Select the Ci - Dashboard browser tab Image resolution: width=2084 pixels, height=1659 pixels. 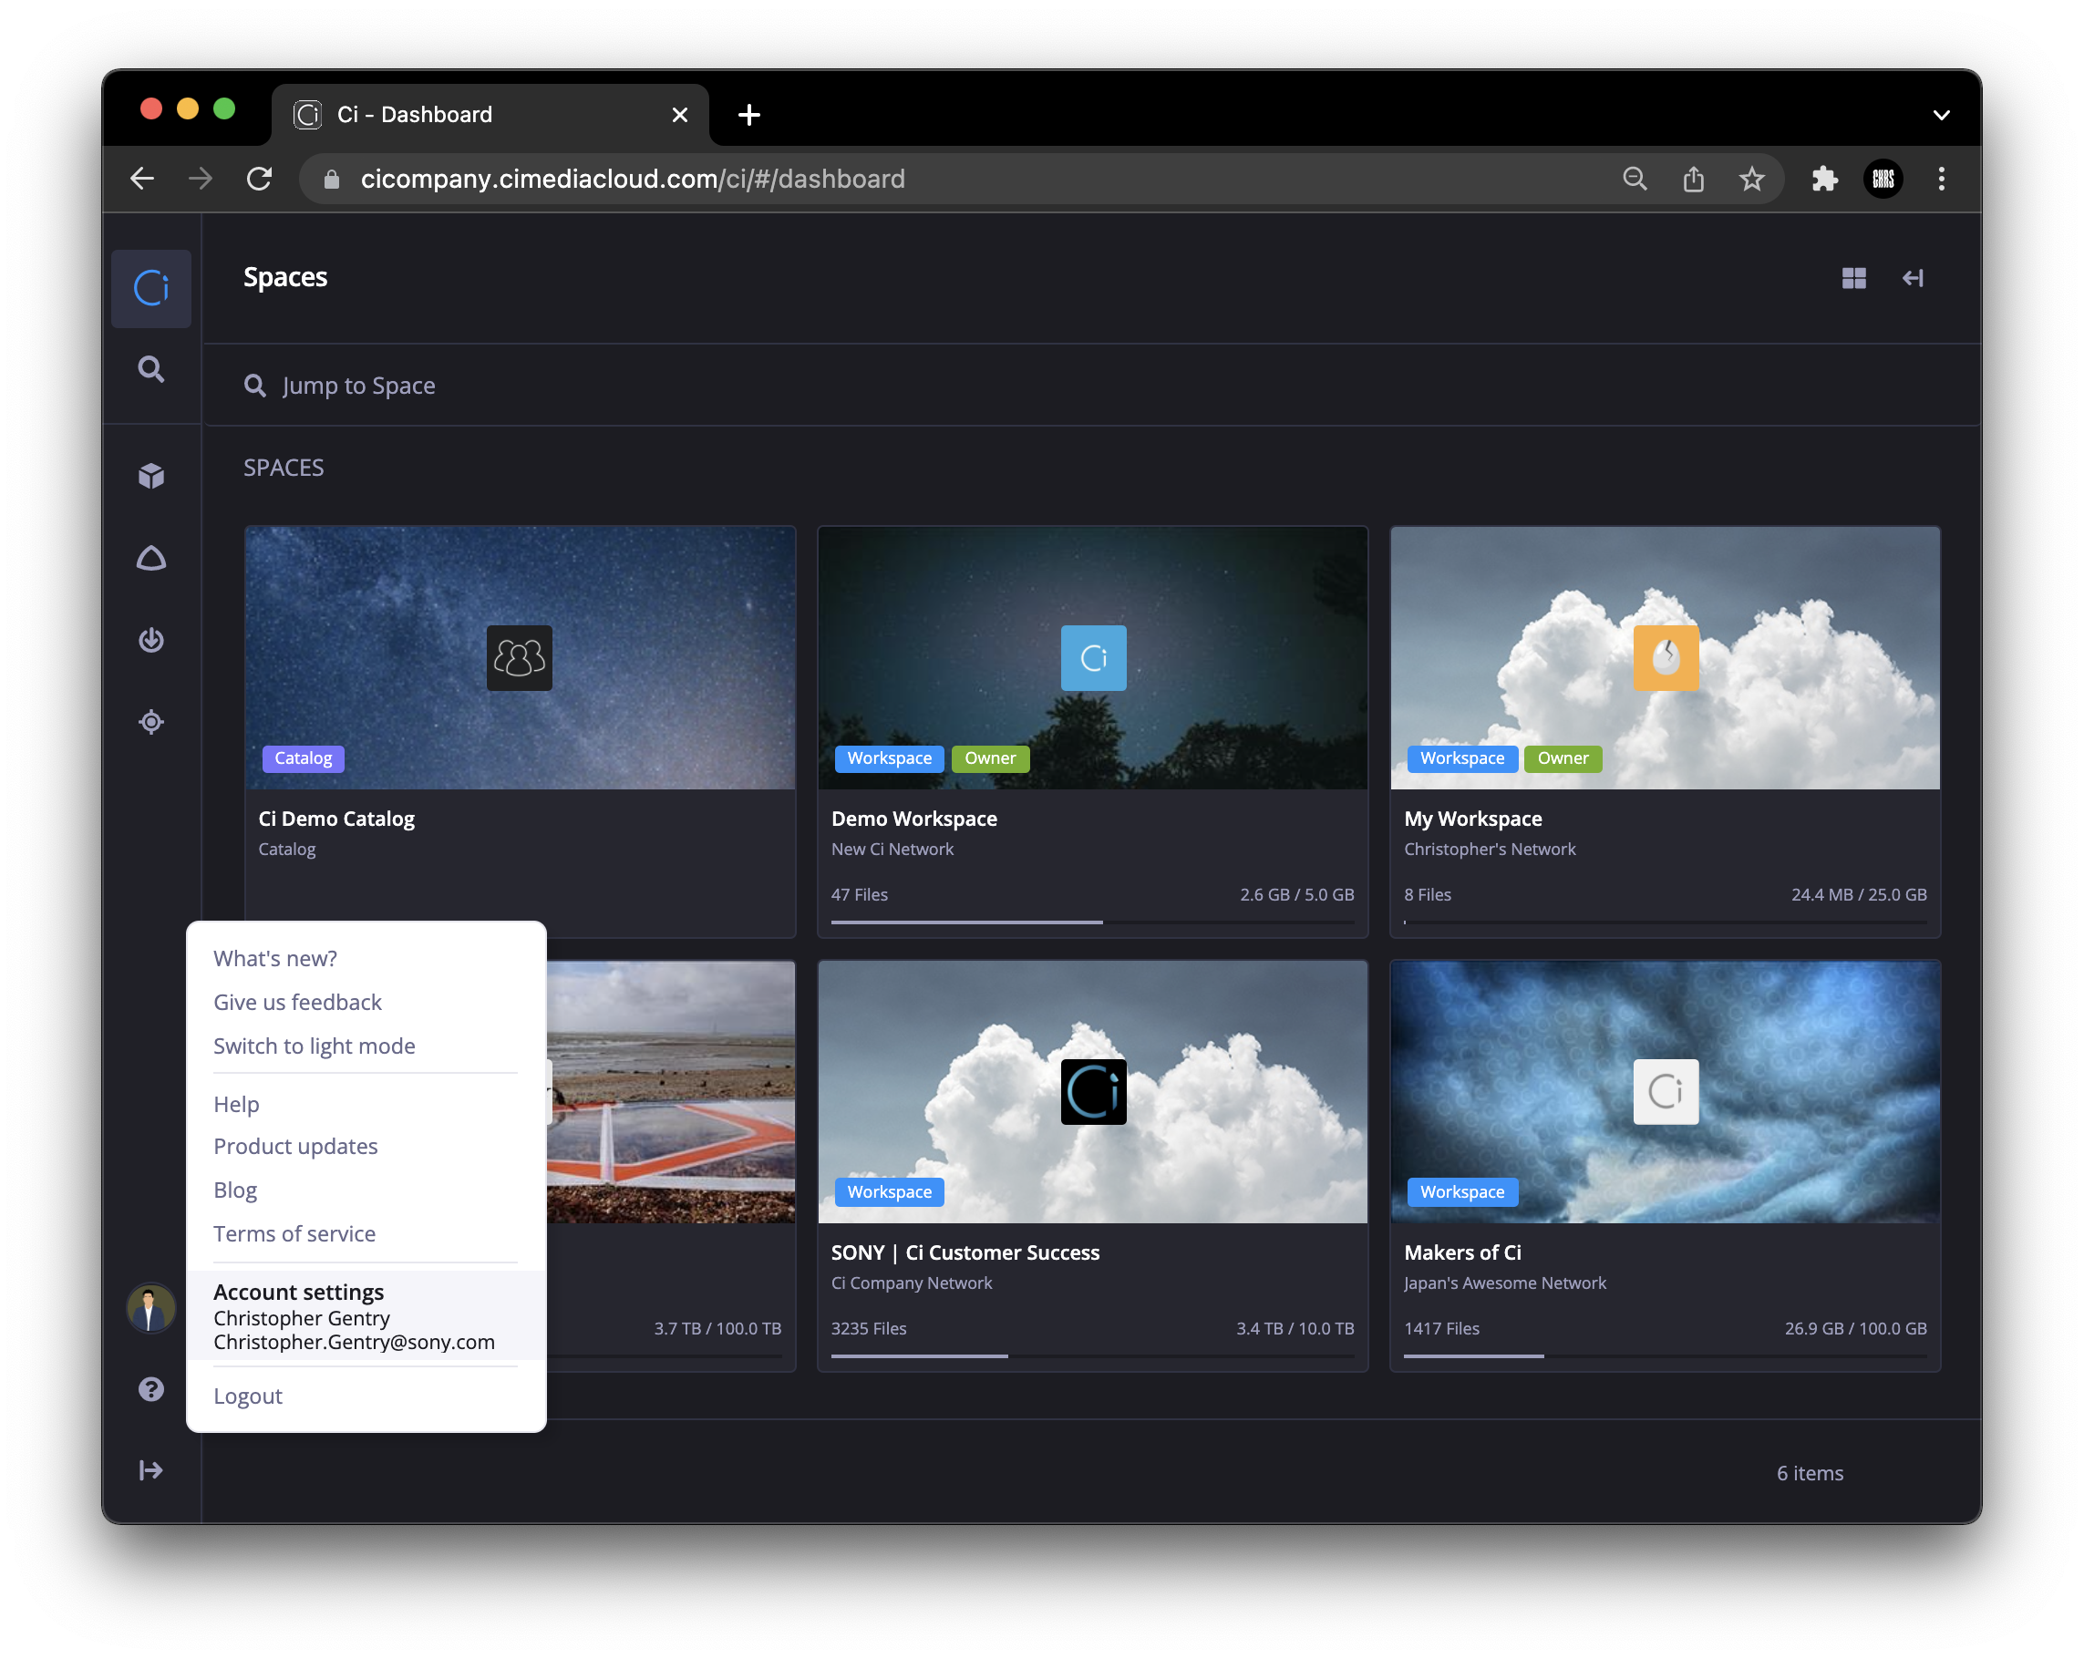[x=491, y=115]
